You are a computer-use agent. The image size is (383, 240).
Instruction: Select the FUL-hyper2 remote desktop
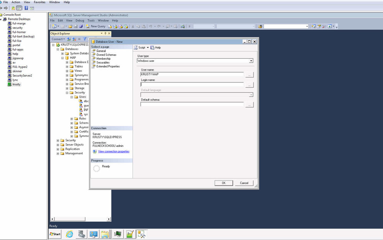[20, 67]
